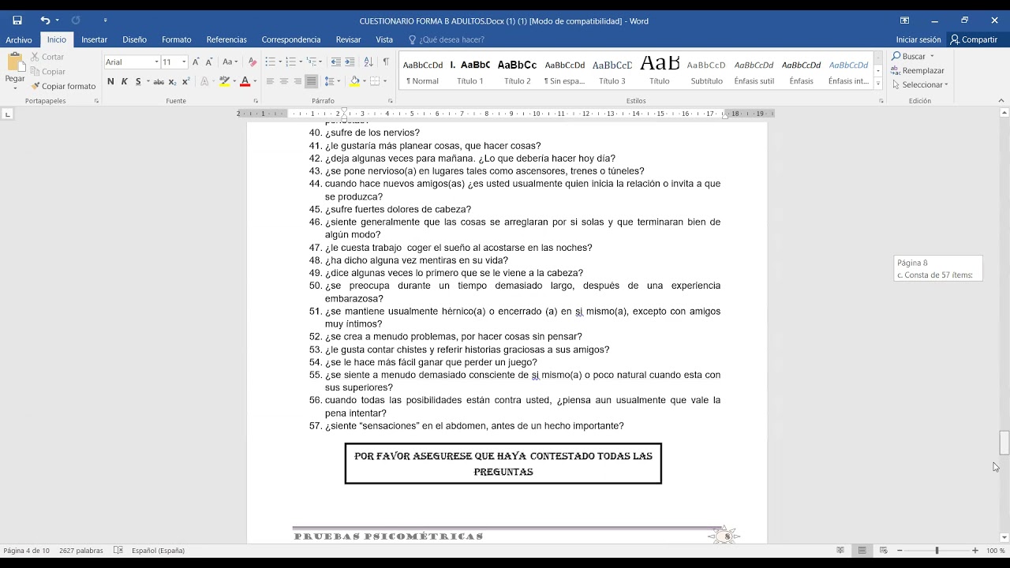
Task: Apply yellow text highlight color
Action: [224, 81]
